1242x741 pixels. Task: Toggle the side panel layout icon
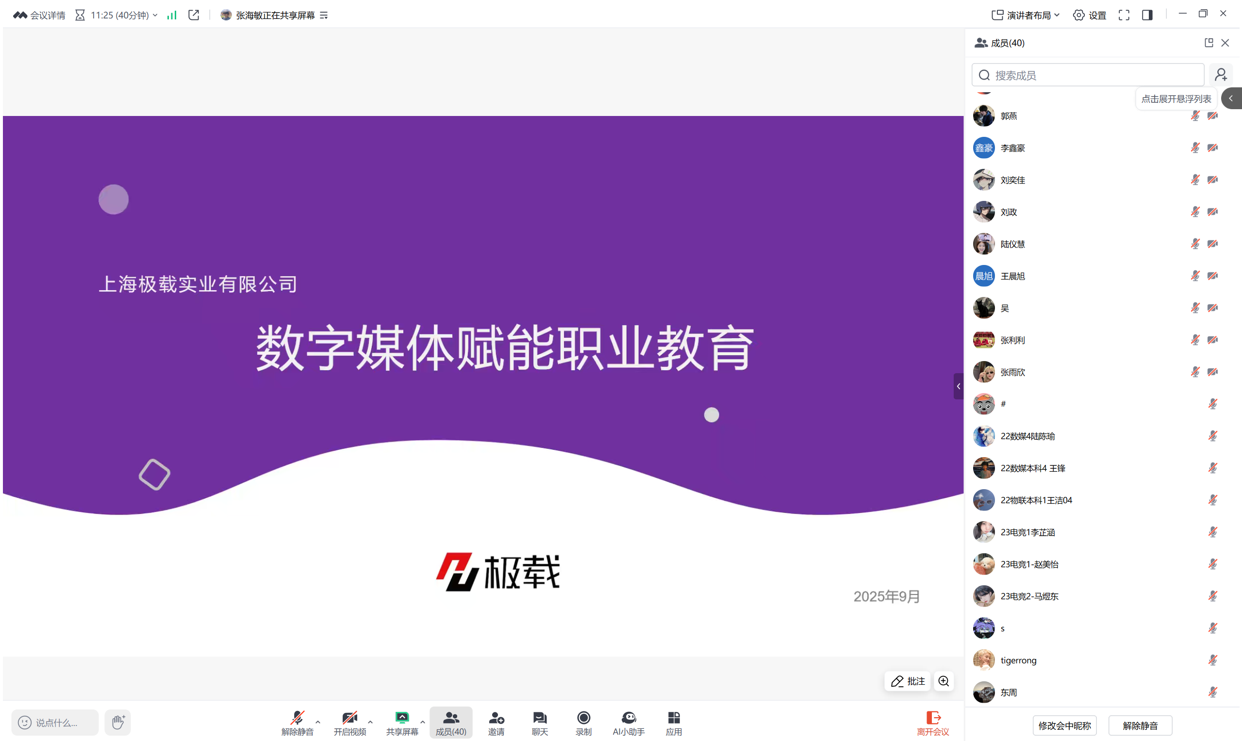point(1147,15)
